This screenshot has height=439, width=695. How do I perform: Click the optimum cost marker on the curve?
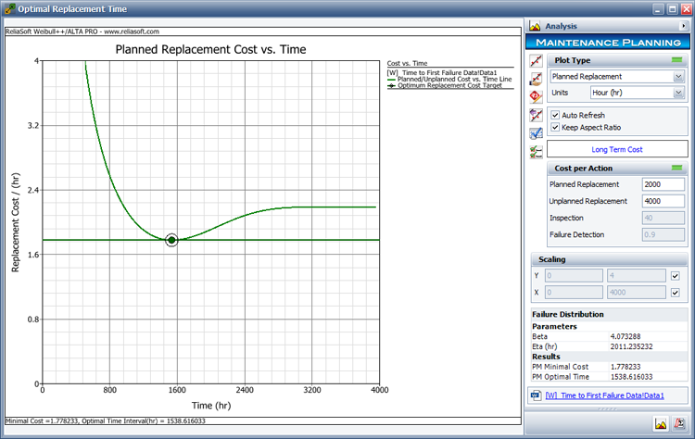[x=171, y=241]
